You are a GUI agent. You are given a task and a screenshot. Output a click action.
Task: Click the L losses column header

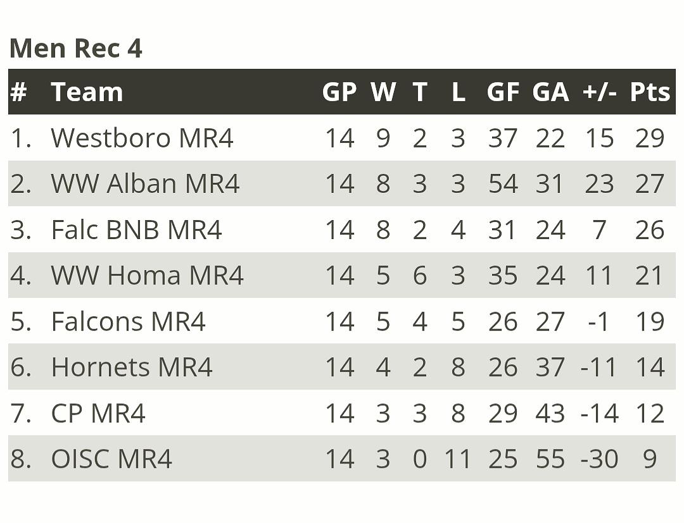pyautogui.click(x=458, y=92)
